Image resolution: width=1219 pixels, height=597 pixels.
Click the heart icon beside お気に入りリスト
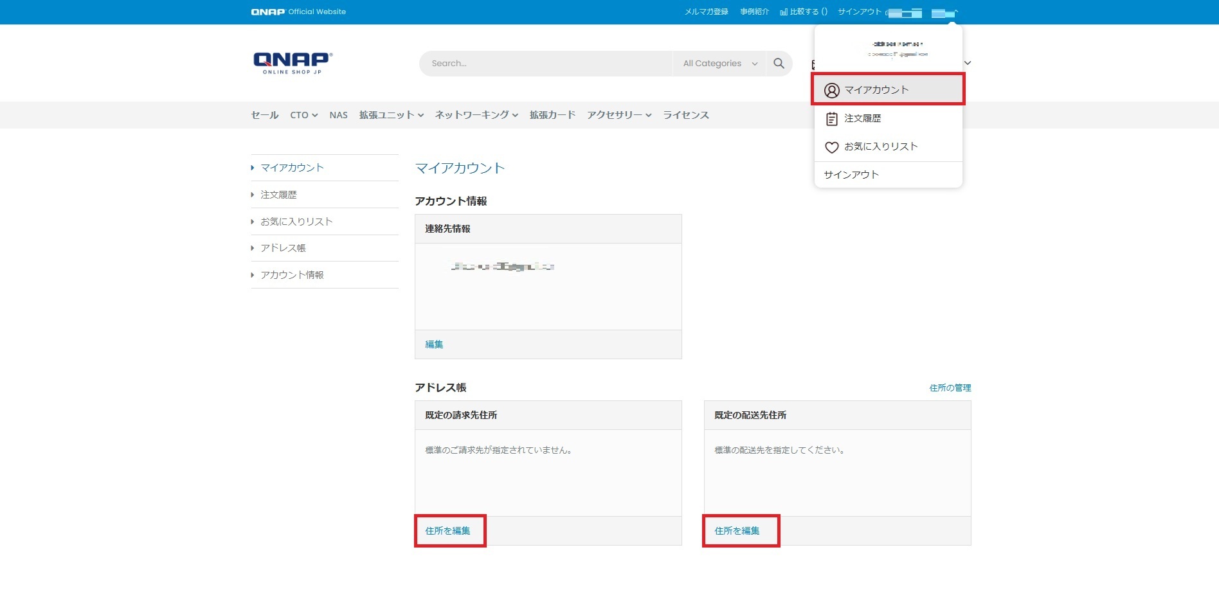[x=832, y=147]
